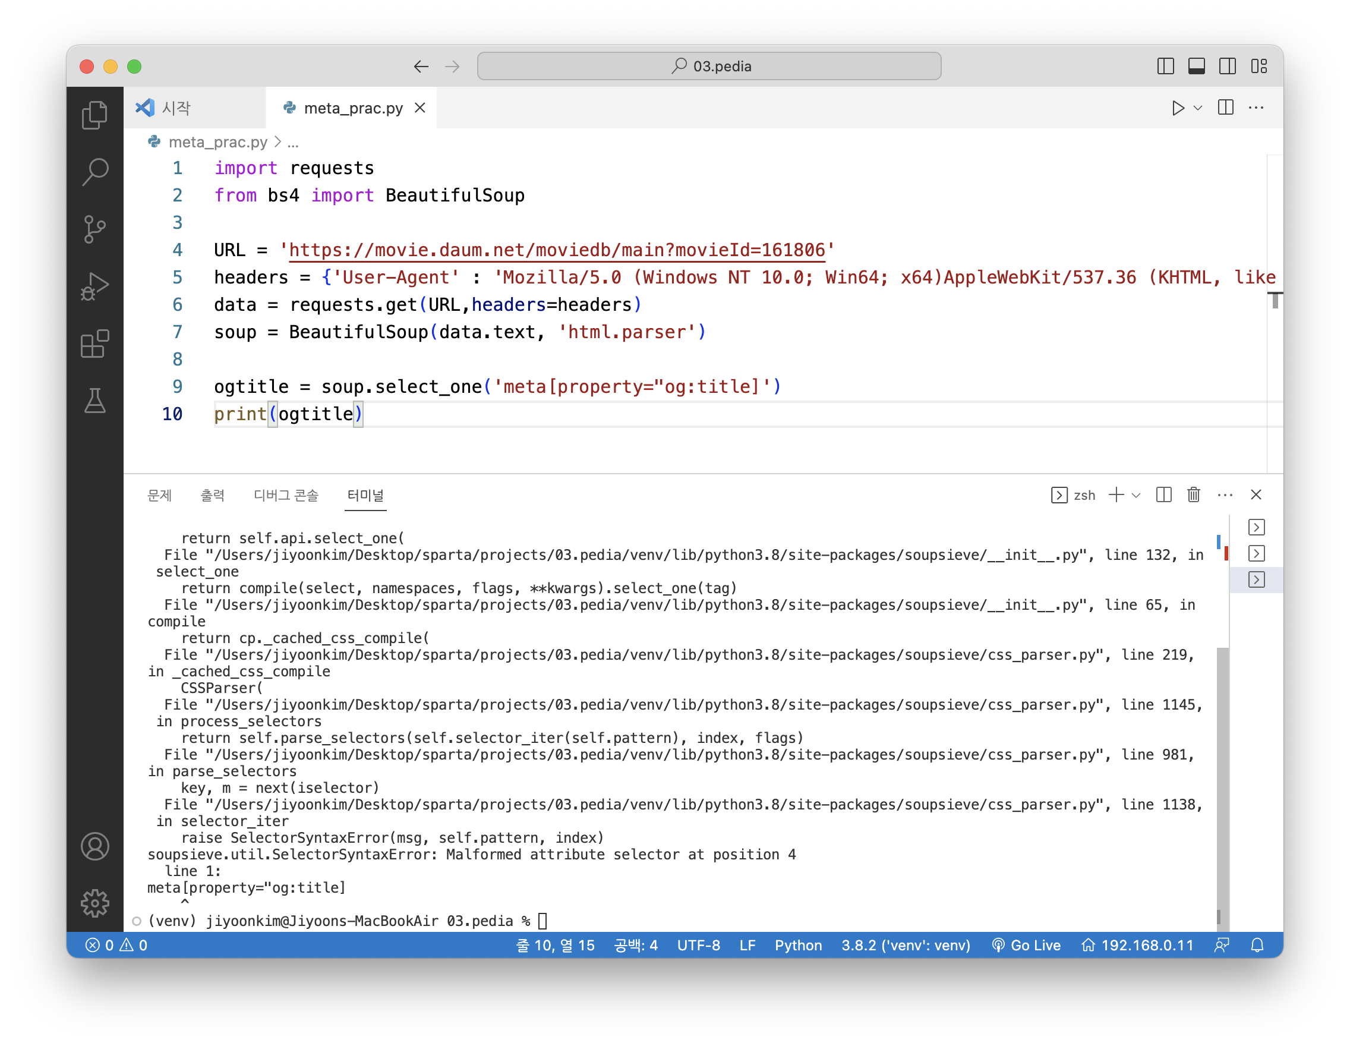Open the Explorer view in the activity bar
The height and width of the screenshot is (1046, 1350).
(94, 115)
